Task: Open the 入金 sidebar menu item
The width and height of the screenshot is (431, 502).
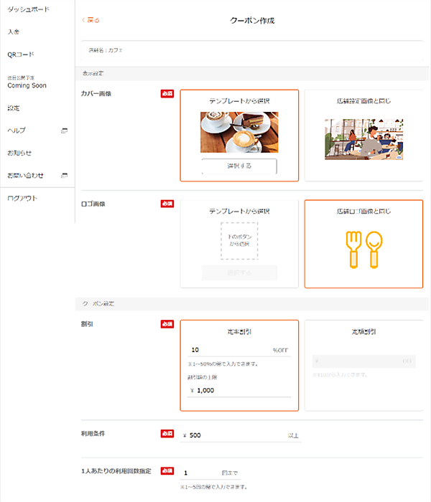Action: [x=14, y=32]
